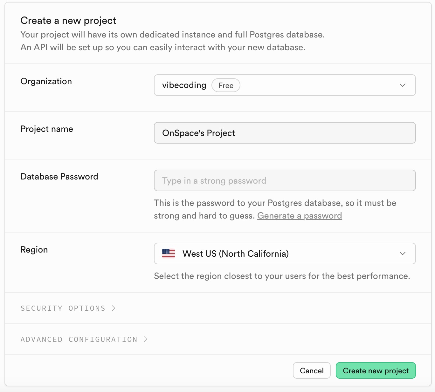
Task: Expand the Security Options section
Action: (x=68, y=308)
